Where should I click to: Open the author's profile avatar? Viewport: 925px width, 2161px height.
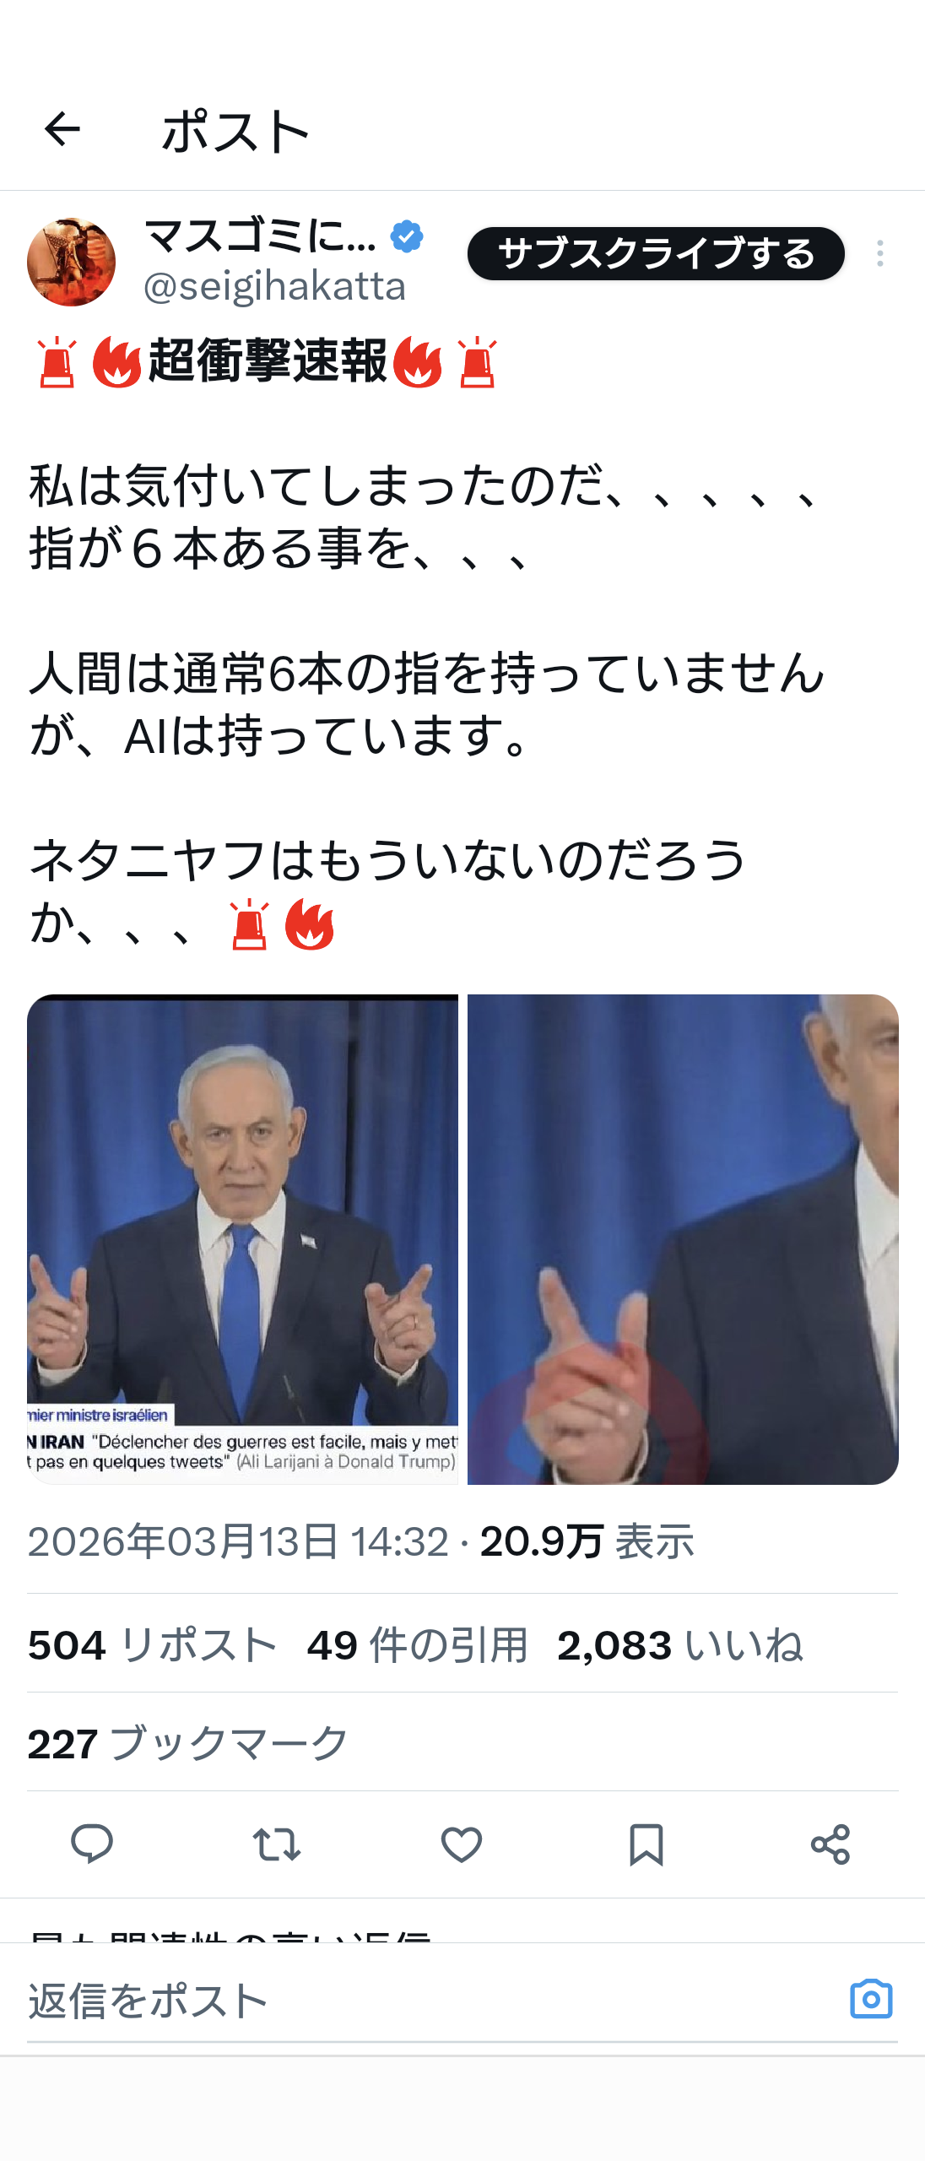point(72,262)
